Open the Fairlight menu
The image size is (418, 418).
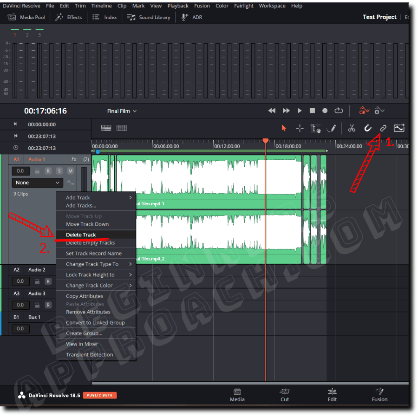click(x=244, y=6)
